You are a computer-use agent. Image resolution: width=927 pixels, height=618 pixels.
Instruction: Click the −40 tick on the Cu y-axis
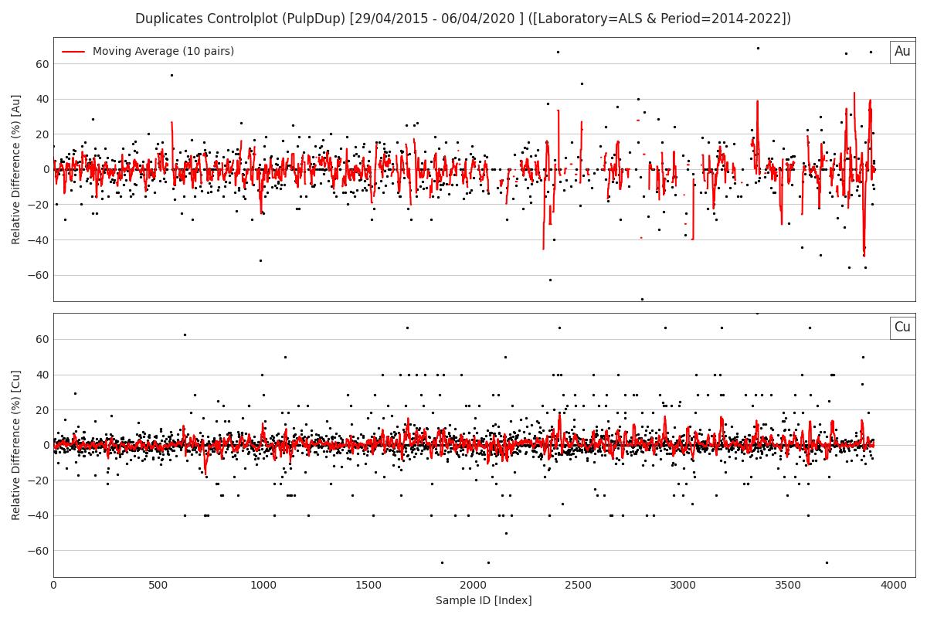39,515
